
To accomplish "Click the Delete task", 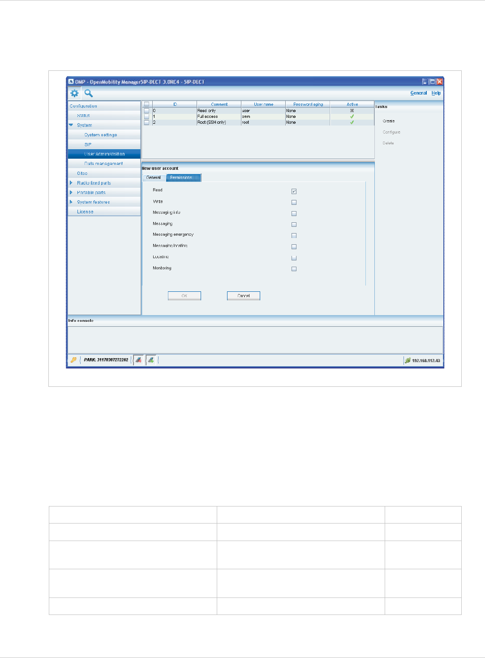I will pos(388,143).
